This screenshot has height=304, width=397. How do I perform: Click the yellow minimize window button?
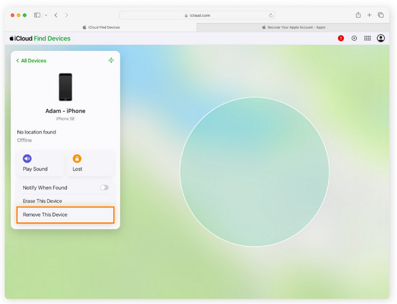tap(19, 15)
